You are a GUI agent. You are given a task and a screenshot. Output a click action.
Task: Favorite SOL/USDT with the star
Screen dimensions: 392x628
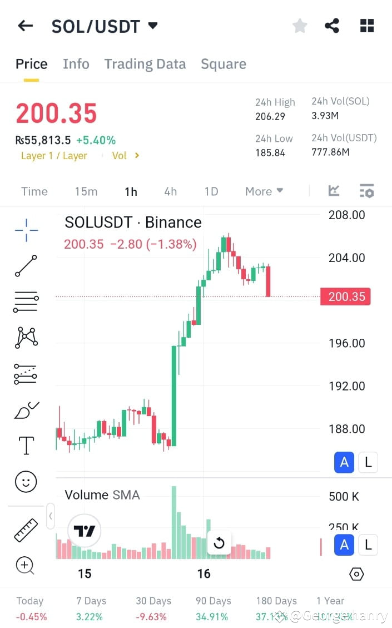point(300,25)
